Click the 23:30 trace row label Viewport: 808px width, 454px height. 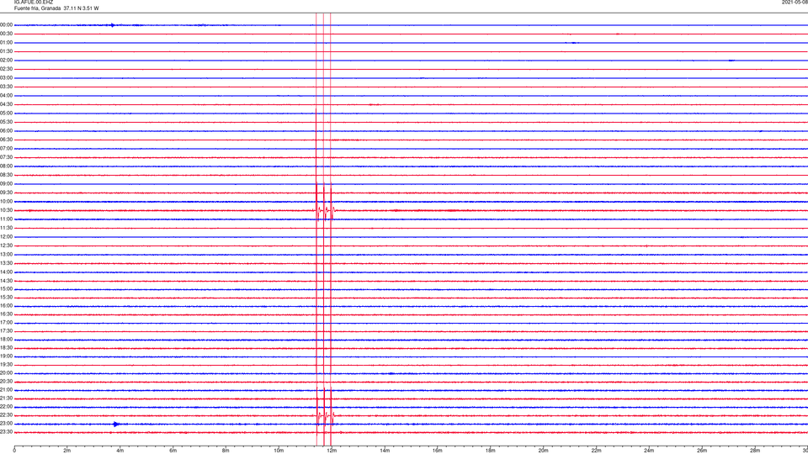pos(6,432)
